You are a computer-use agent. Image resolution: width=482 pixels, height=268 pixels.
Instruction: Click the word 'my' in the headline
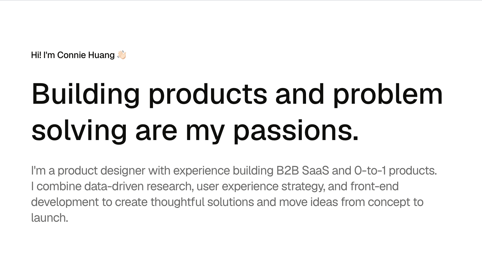point(205,131)
